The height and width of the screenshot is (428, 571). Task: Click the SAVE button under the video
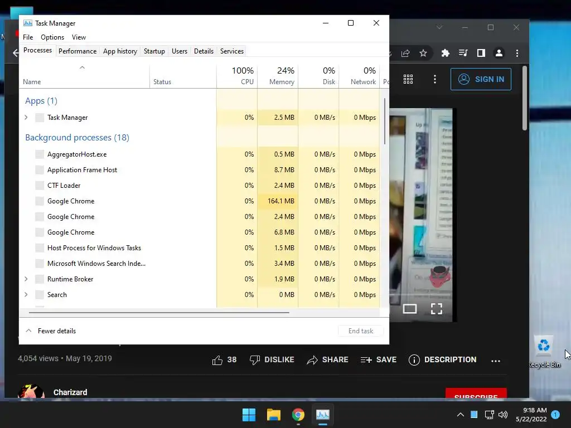[x=379, y=360]
